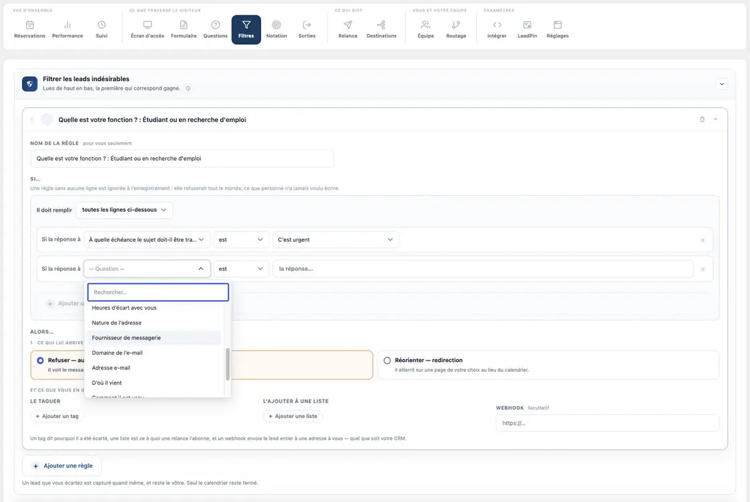Viewport: 750px width, 502px height.
Task: Open the Réservations calendar icon
Action: (29, 25)
